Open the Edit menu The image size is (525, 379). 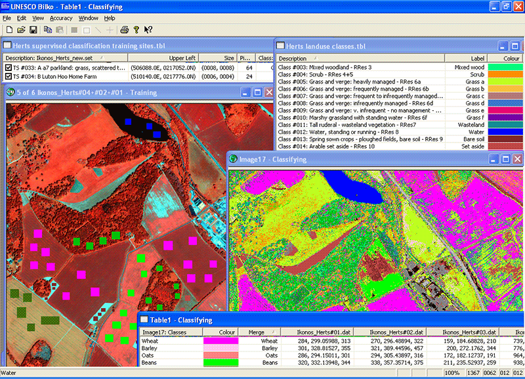pyautogui.click(x=22, y=18)
